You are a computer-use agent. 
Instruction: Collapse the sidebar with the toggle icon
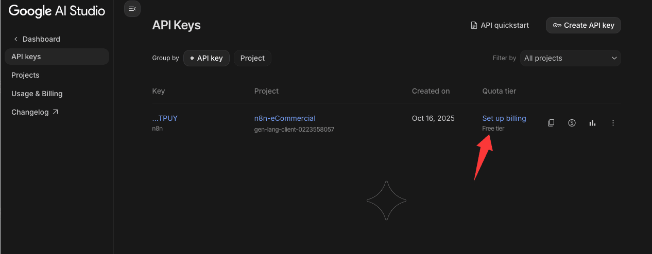click(132, 9)
